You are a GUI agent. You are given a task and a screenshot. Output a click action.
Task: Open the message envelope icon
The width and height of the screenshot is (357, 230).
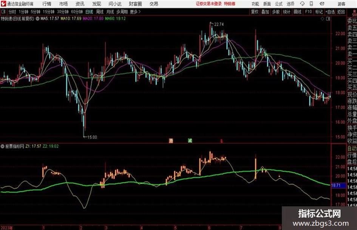coord(322,4)
